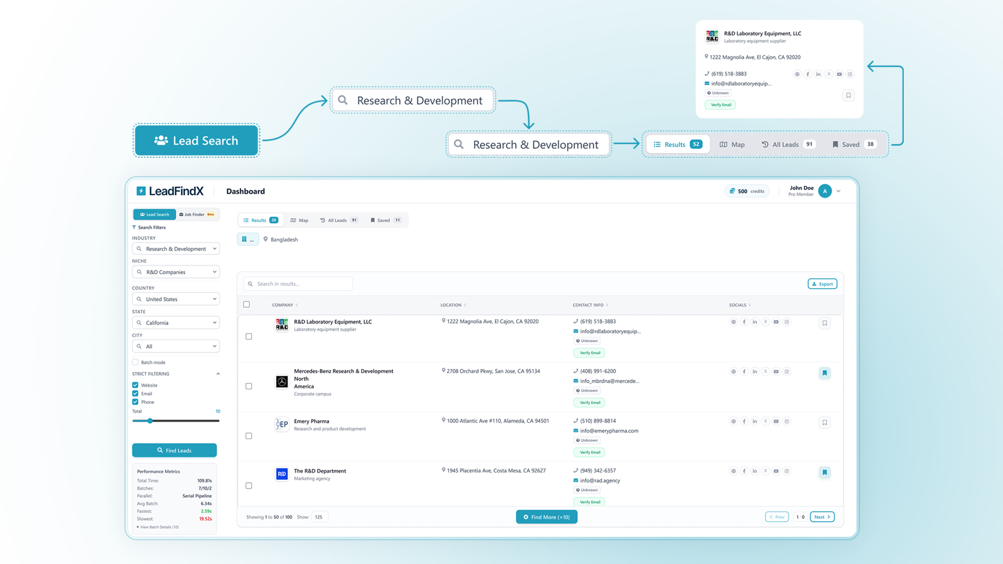Unsave The R&D Department row bookmark

click(x=825, y=472)
